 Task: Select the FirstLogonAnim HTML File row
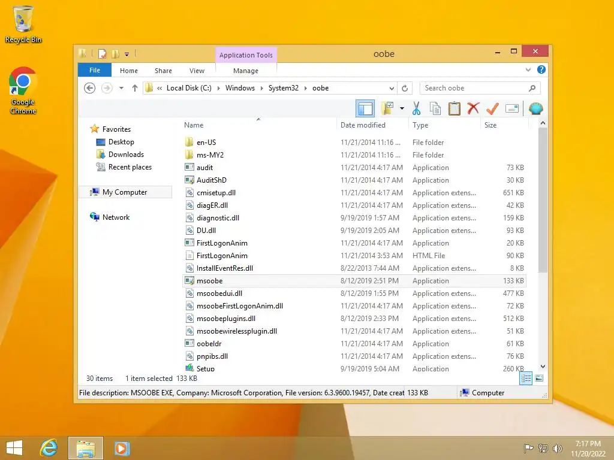[354, 255]
